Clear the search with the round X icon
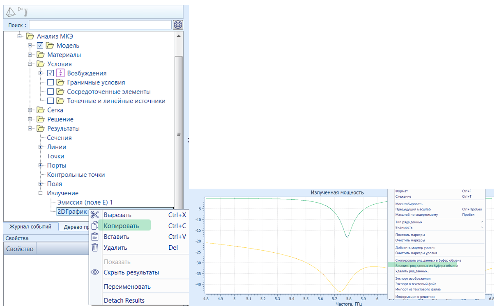497x306 pixels. click(x=177, y=25)
